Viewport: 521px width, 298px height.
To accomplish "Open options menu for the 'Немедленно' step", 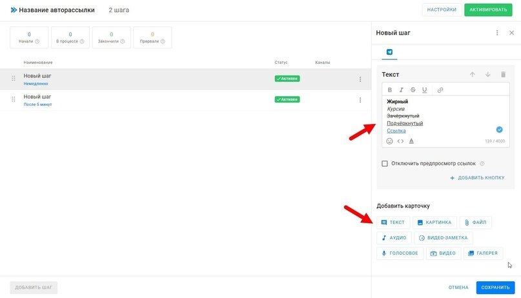I will [x=360, y=79].
